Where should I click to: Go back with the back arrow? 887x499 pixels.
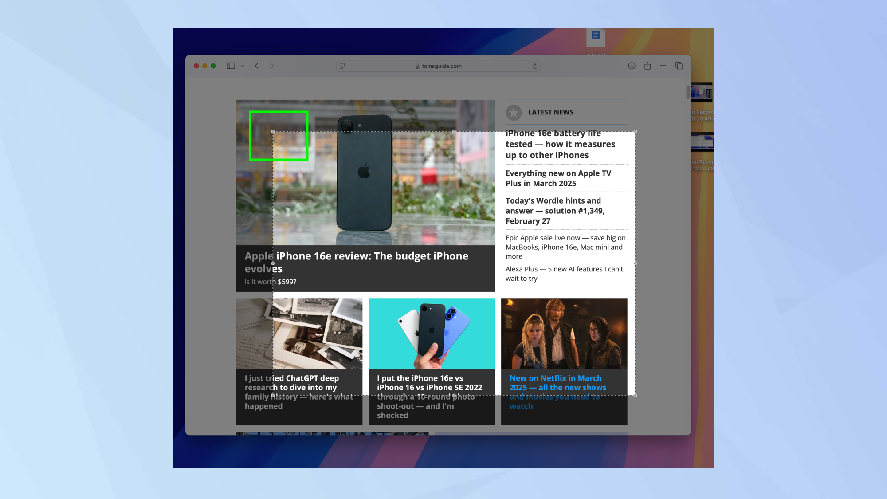tap(257, 66)
